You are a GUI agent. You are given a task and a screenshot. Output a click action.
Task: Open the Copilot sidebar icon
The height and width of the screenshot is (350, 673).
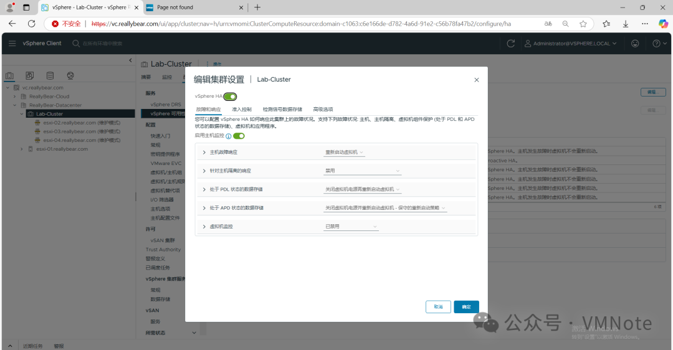click(663, 24)
